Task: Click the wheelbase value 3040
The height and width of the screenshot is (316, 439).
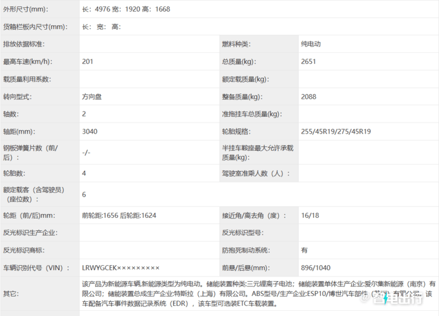Action: click(x=90, y=132)
